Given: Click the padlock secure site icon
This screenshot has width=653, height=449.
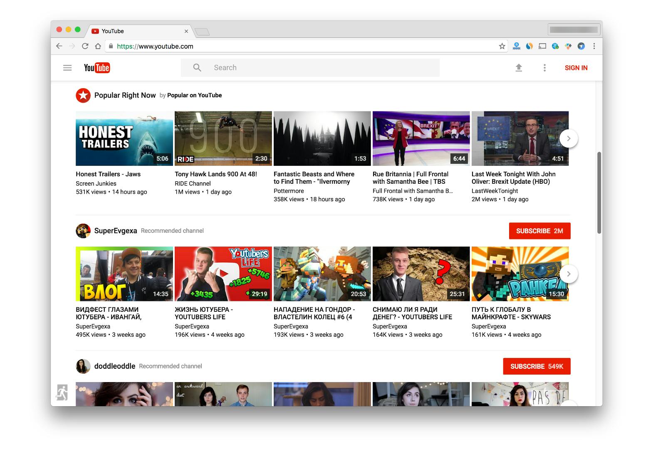Looking at the screenshot, I should point(111,46).
